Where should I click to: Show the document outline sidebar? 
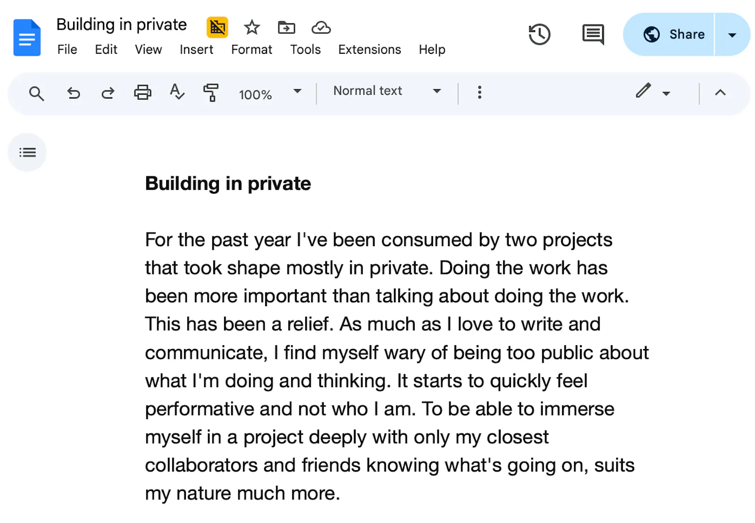[27, 152]
